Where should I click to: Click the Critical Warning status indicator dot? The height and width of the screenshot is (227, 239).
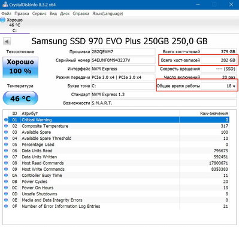pyautogui.click(x=6, y=120)
